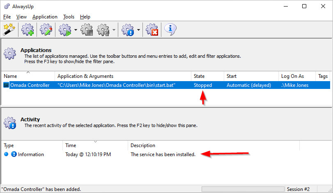Click the Today @ 12:10:19 PM time cell

pos(88,154)
